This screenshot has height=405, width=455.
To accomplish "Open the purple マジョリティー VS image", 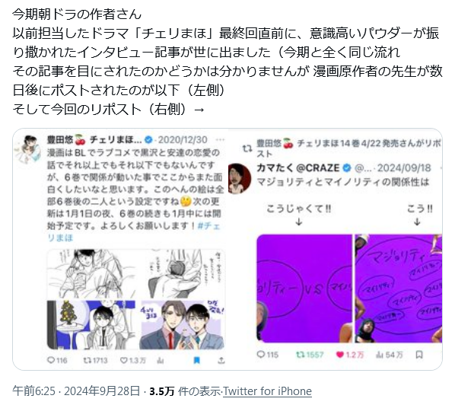I will 304,289.
